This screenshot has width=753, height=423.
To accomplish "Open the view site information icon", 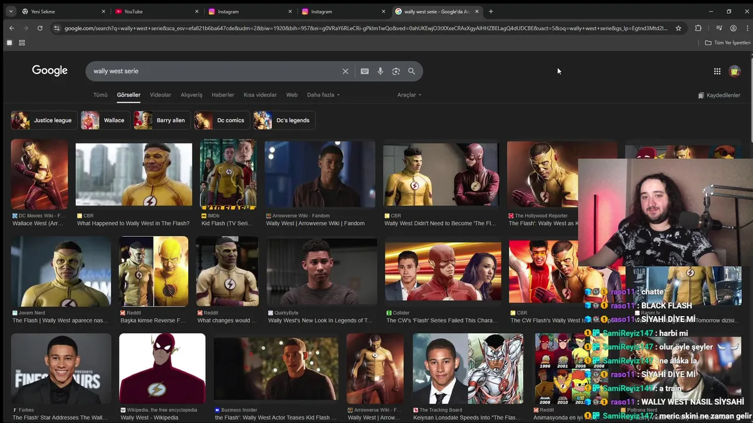I will pos(56,28).
